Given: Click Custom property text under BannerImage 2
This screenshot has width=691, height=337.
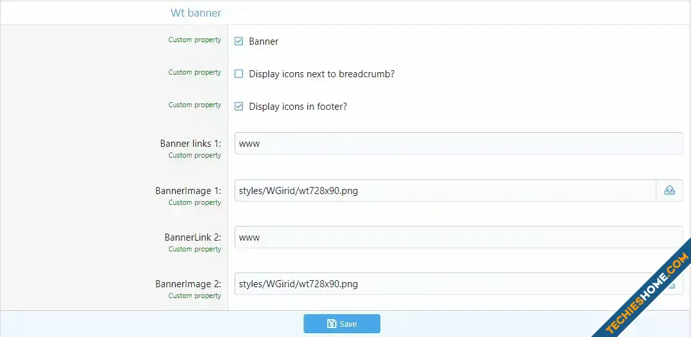Looking at the screenshot, I should pyautogui.click(x=195, y=296).
